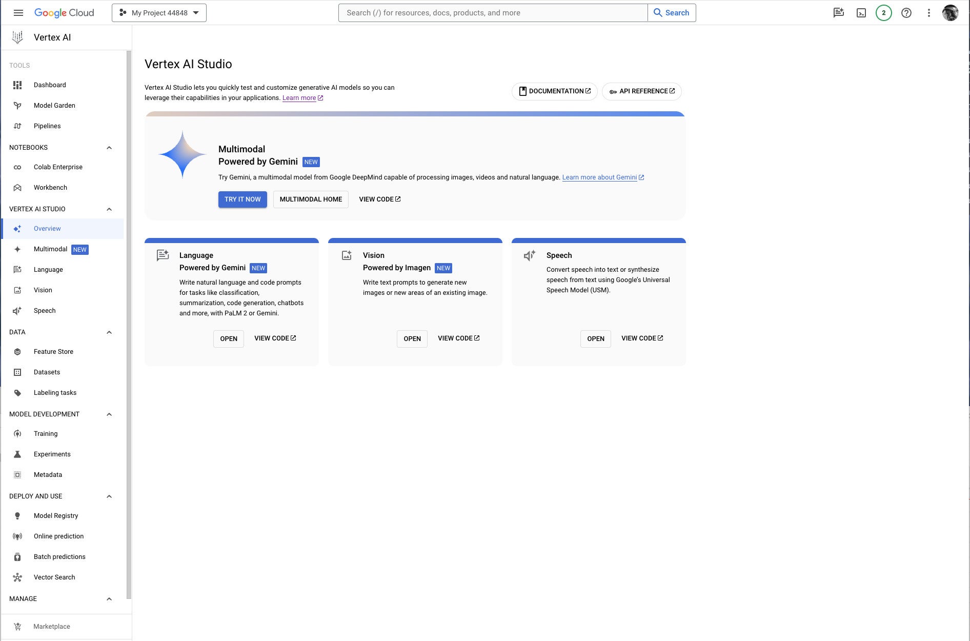Collapse the Vertex AI Studio section

tap(109, 209)
